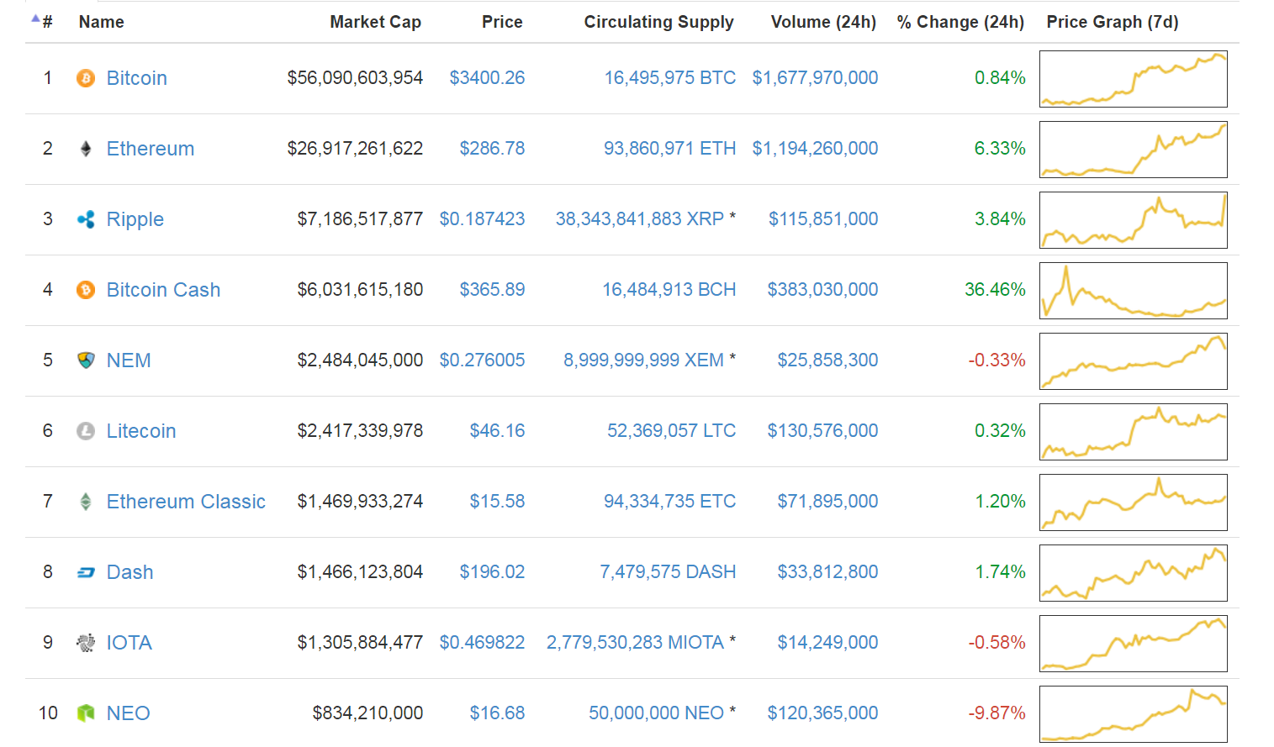Click the Bitcoin Cash coin icon
This screenshot has width=1274, height=747.
tap(86, 290)
